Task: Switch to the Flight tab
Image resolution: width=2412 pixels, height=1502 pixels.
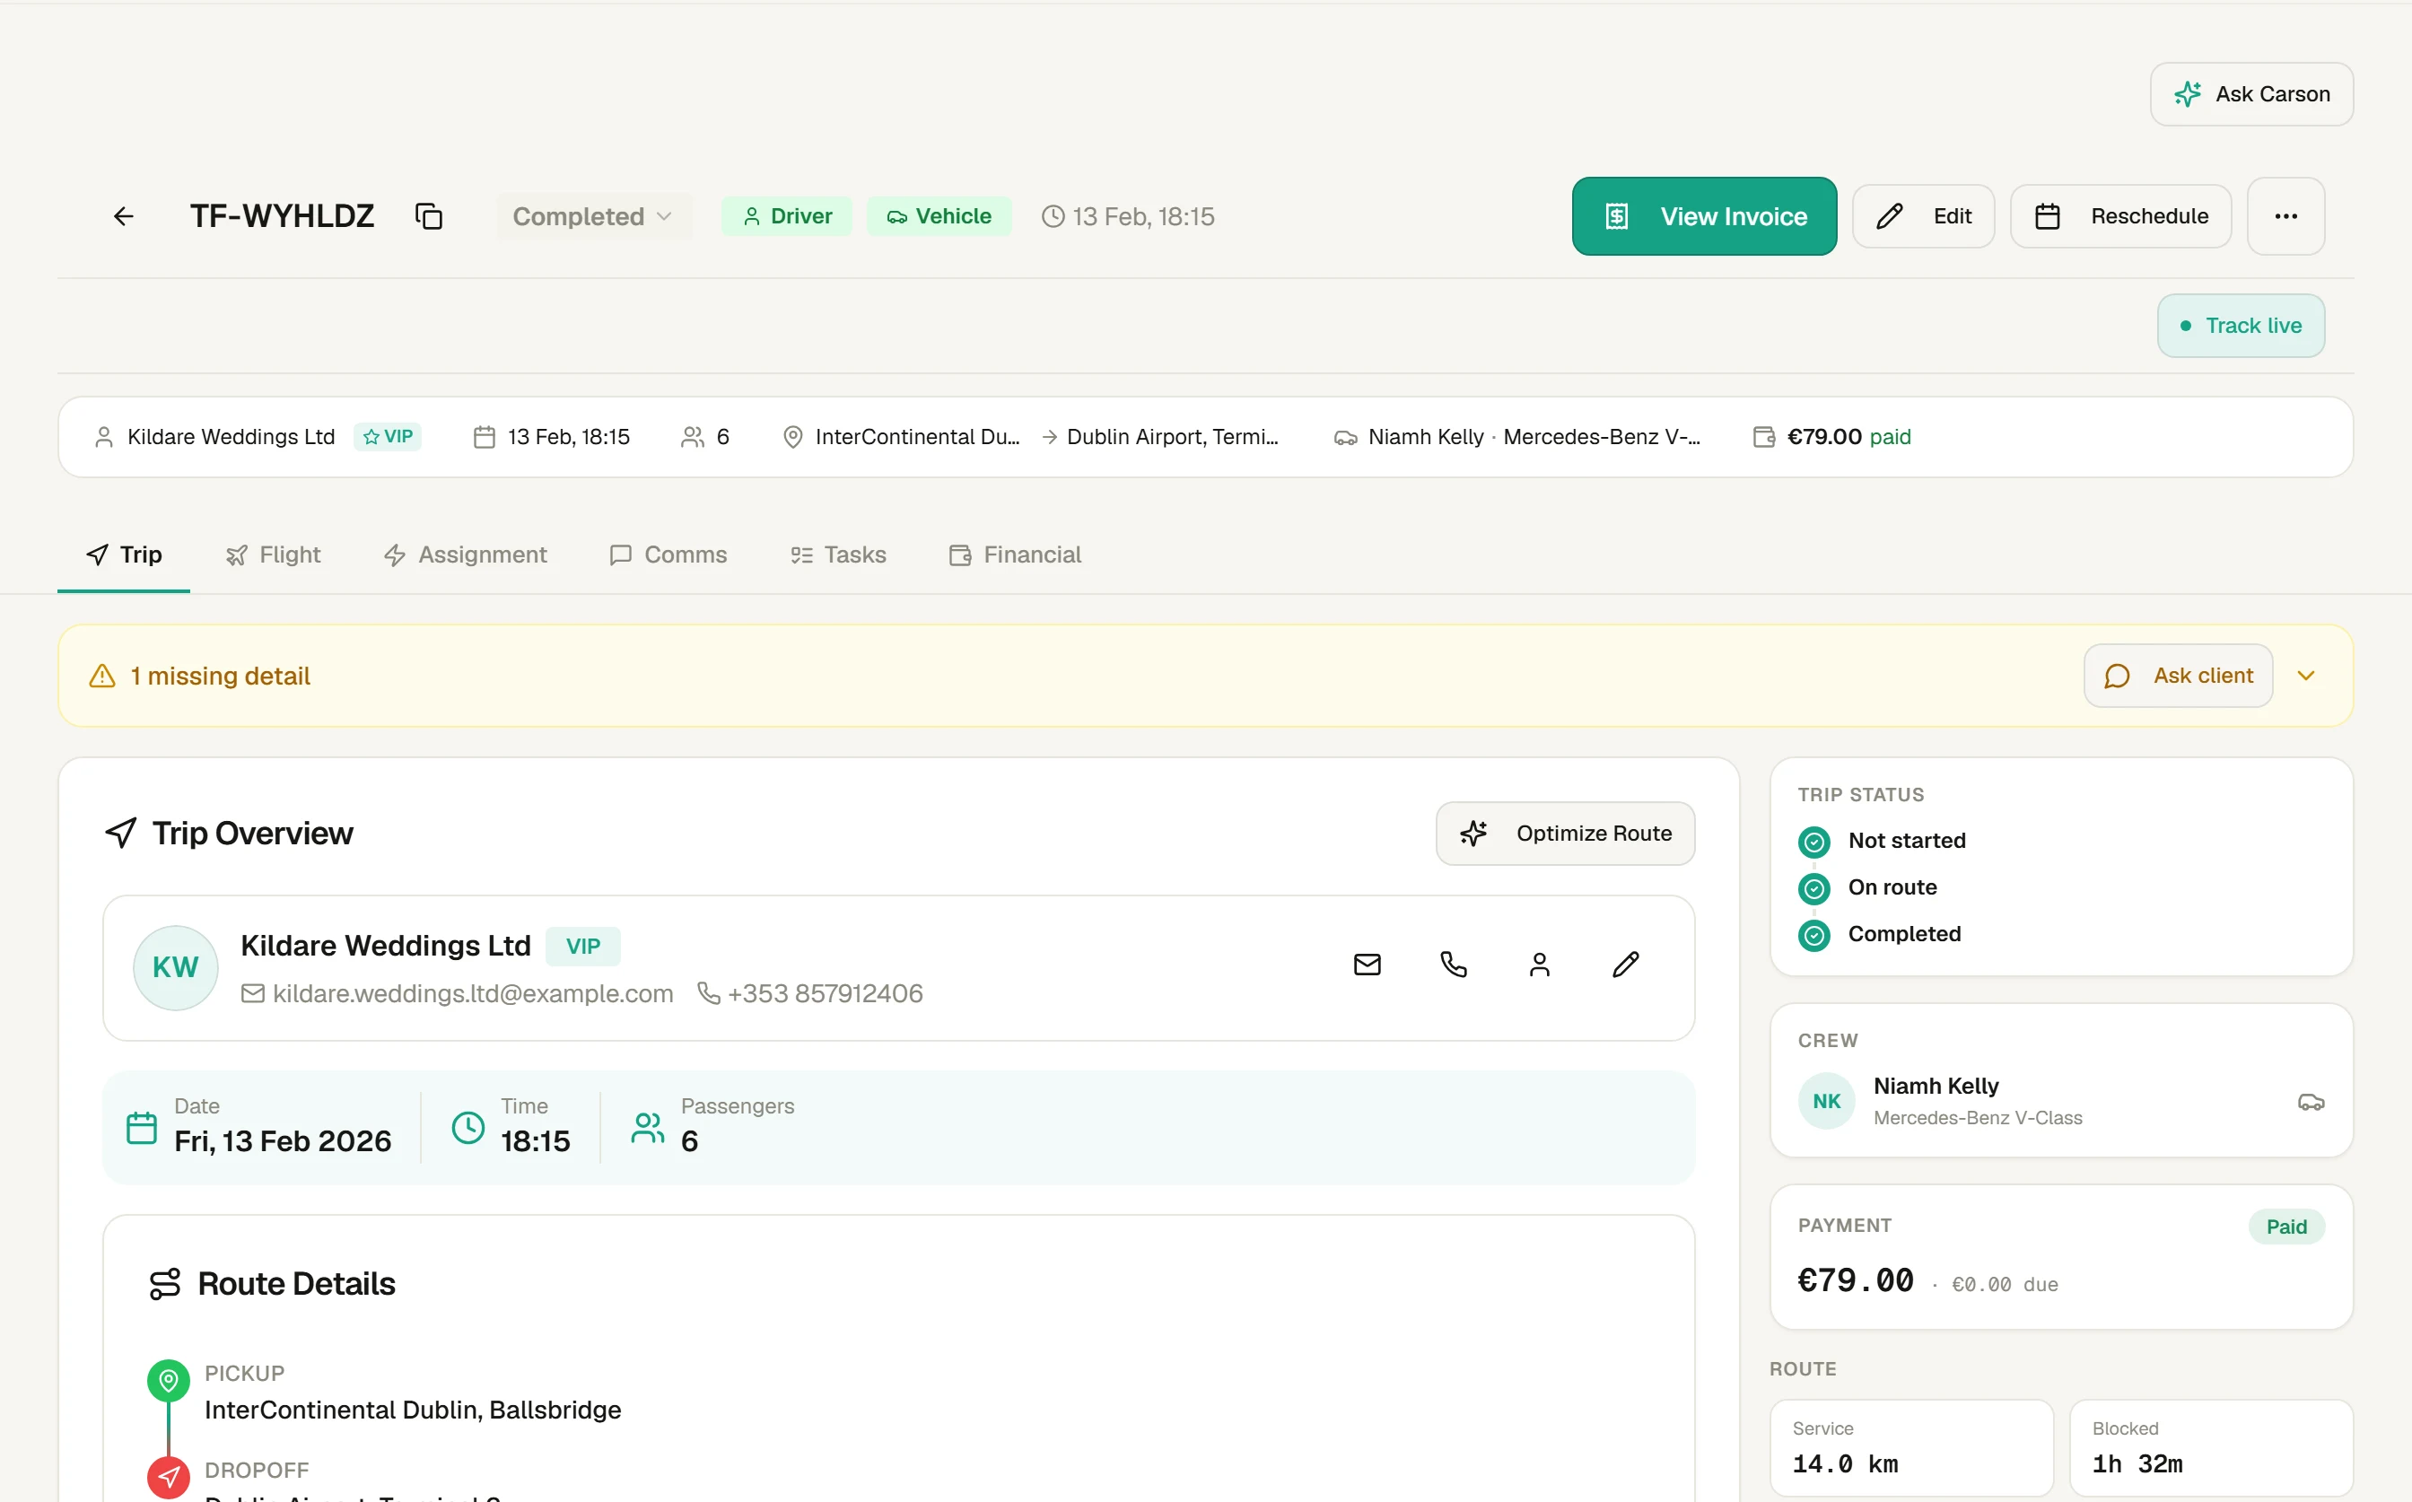Action: pyautogui.click(x=273, y=555)
